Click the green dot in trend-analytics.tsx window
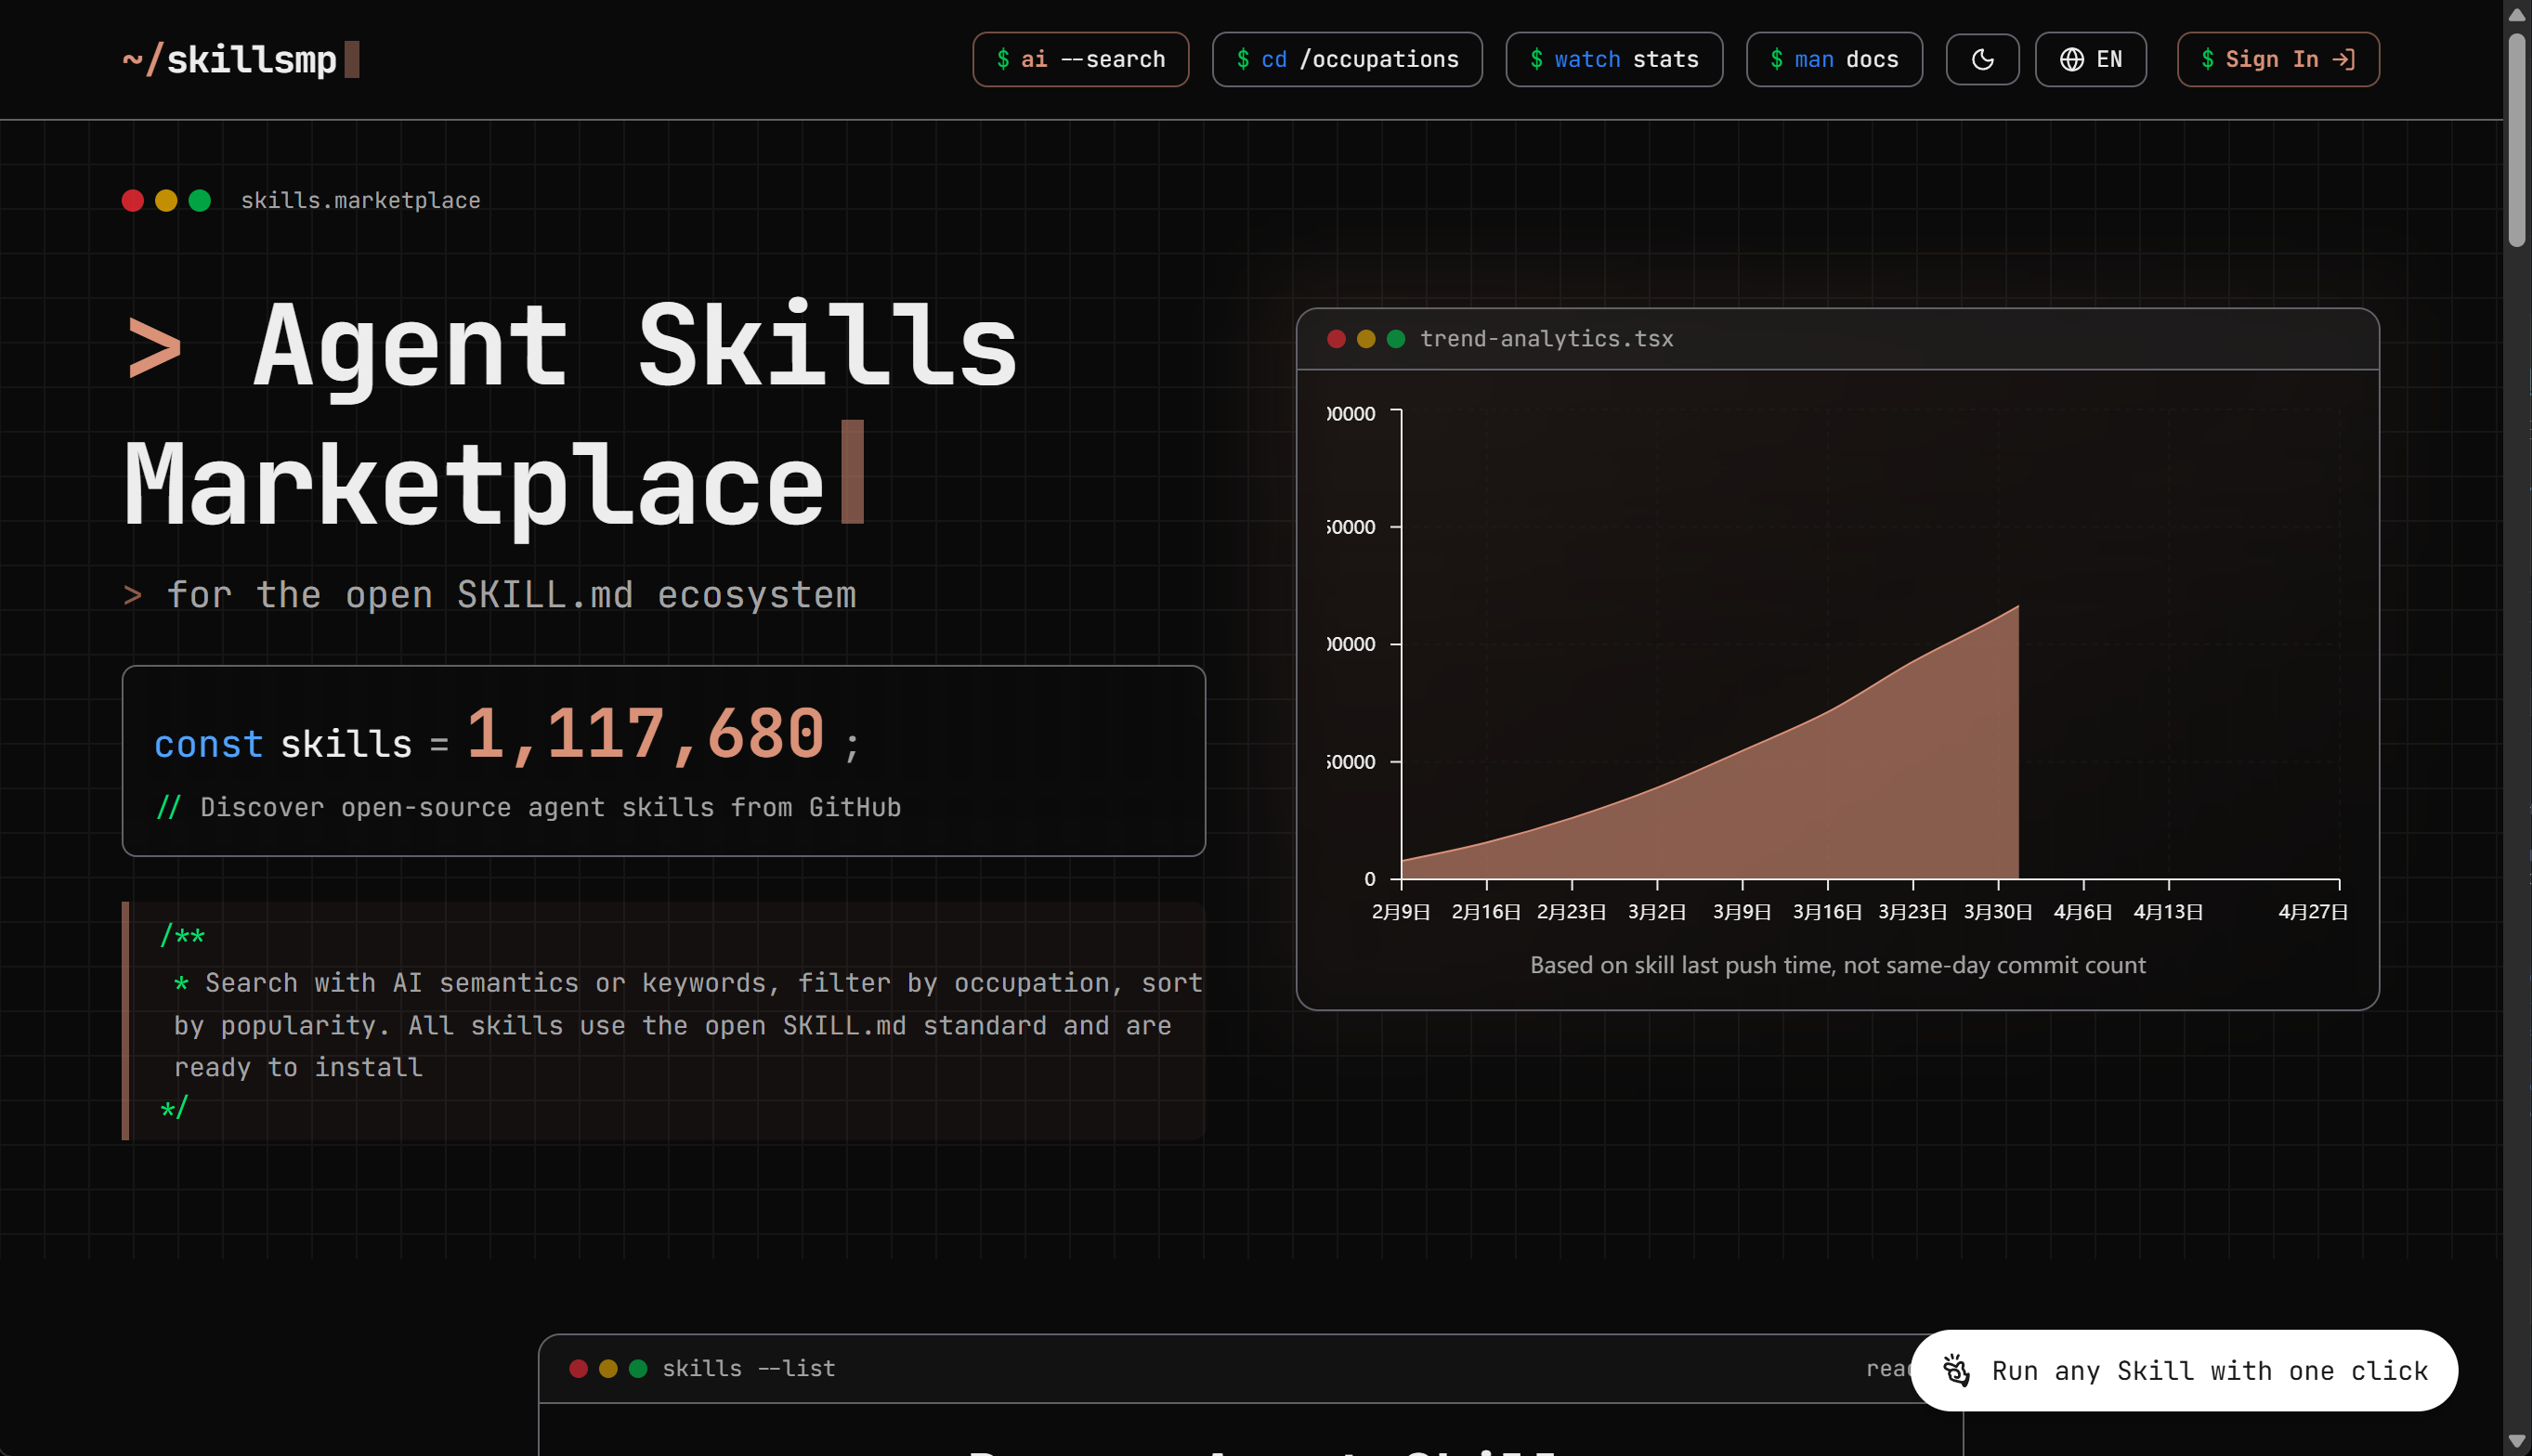Image resolution: width=2532 pixels, height=1456 pixels. 1396,339
